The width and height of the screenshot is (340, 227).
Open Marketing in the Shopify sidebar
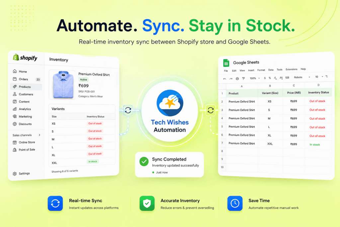tap(22, 117)
